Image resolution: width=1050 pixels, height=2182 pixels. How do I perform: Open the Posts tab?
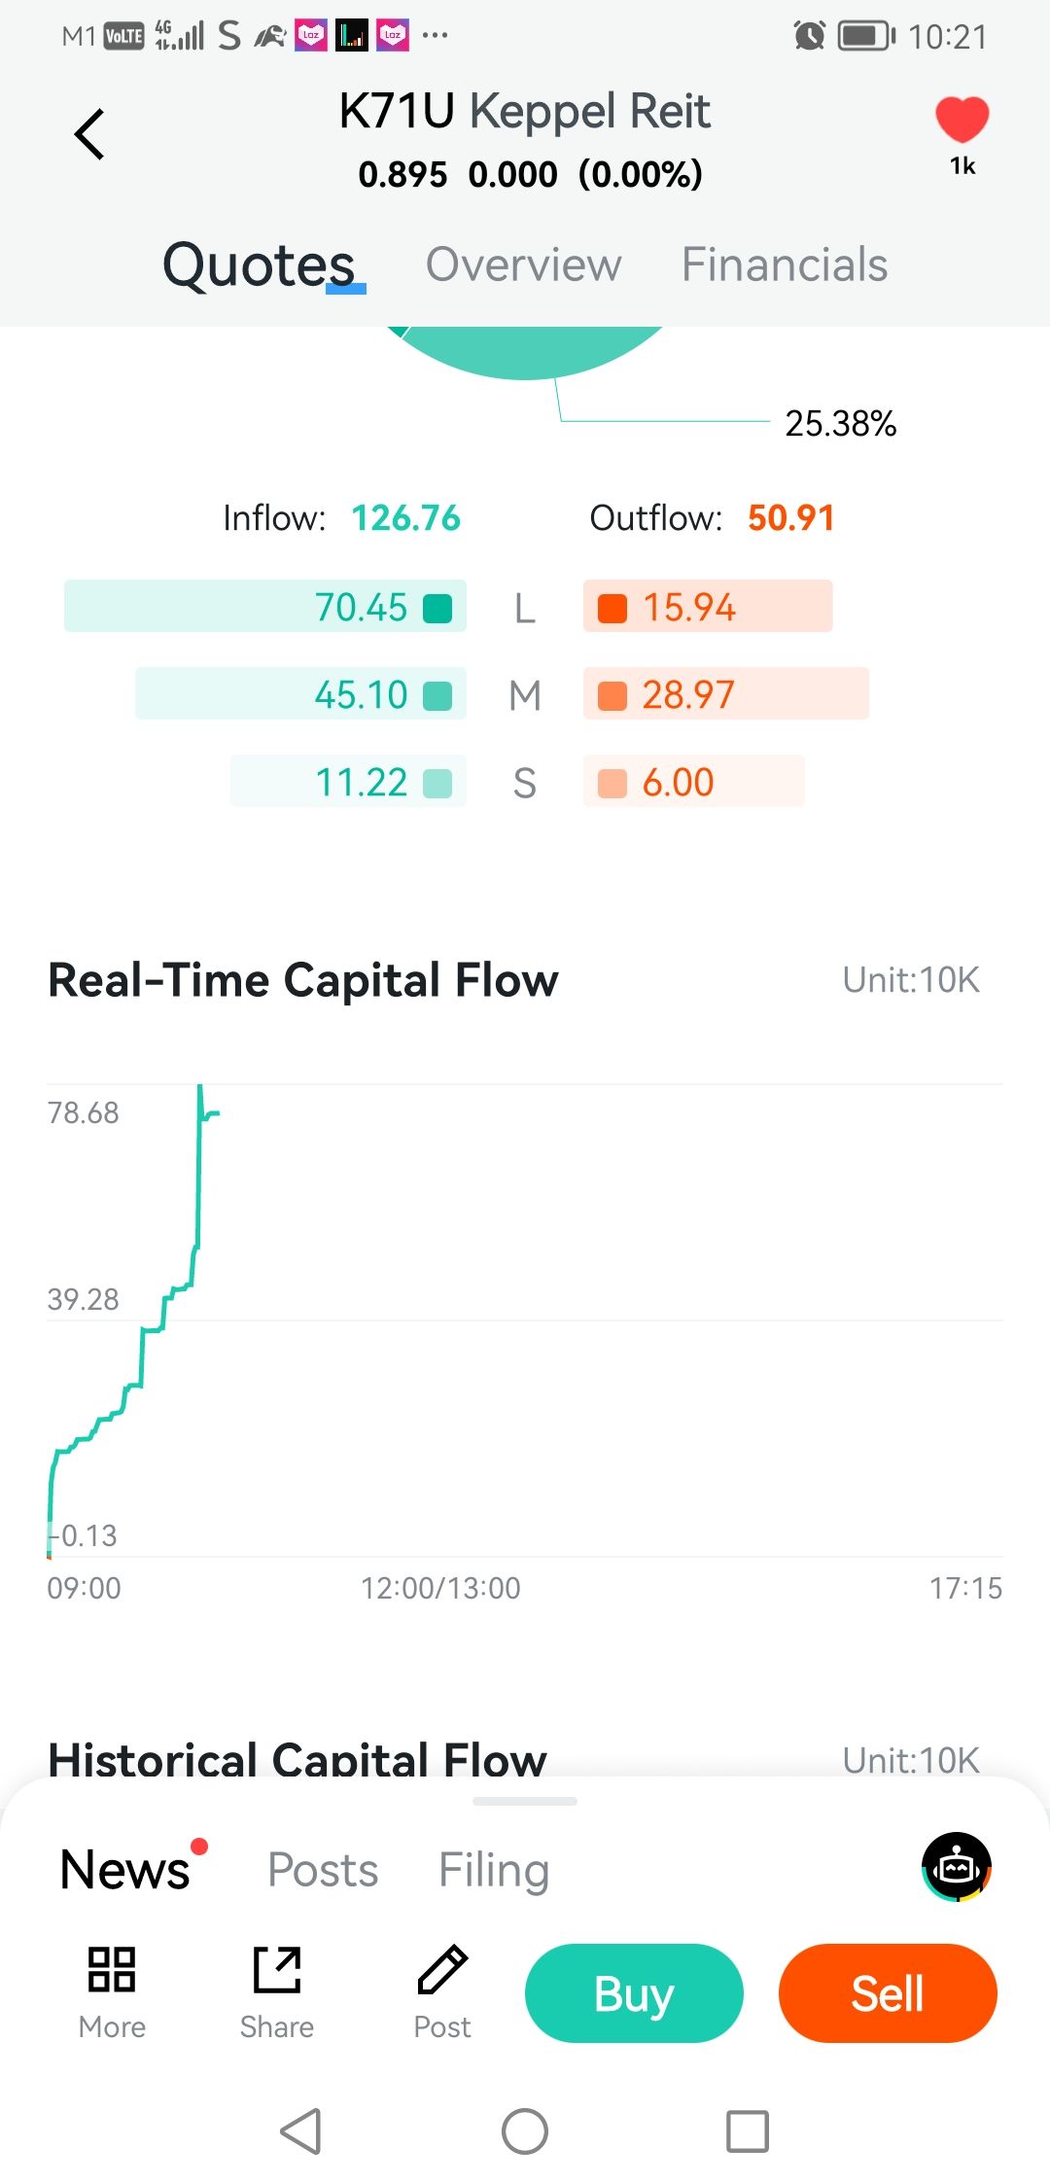point(323,1869)
